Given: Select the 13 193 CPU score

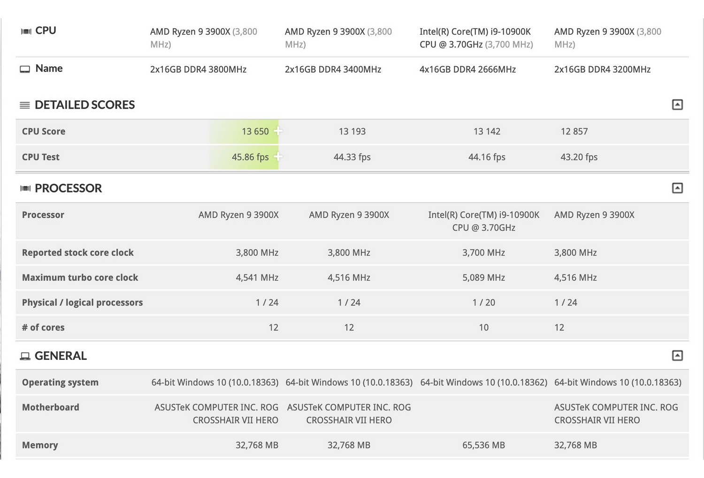Looking at the screenshot, I should tap(352, 132).
